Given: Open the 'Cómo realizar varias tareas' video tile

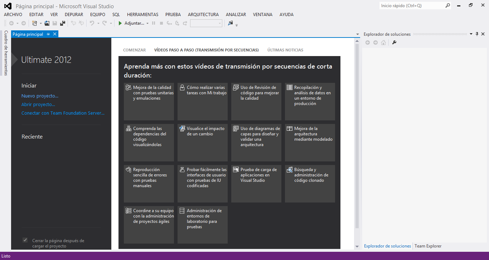Looking at the screenshot, I should point(203,102).
